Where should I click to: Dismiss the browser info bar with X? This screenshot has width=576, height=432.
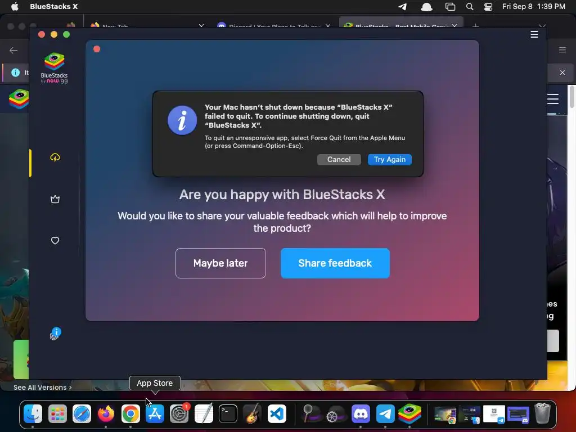tap(562, 73)
